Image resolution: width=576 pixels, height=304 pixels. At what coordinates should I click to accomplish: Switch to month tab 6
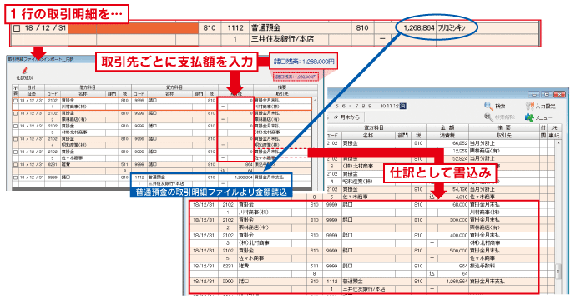344,106
